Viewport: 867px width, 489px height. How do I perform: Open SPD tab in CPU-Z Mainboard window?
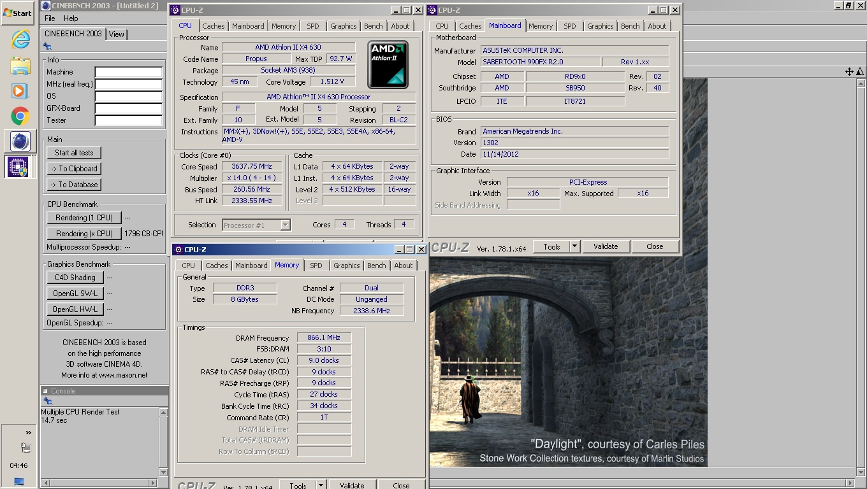click(x=570, y=26)
